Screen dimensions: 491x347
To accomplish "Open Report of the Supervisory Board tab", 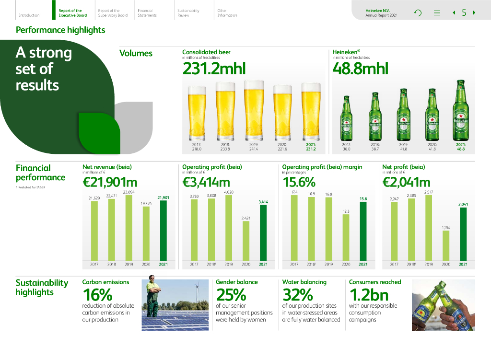I will coord(113,13).
